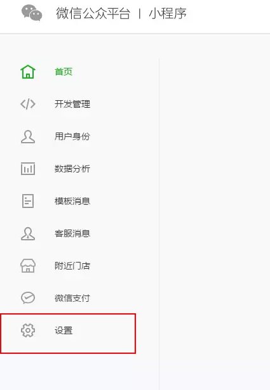Open 开发管理 in the sidebar
The height and width of the screenshot is (390, 270).
[72, 104]
